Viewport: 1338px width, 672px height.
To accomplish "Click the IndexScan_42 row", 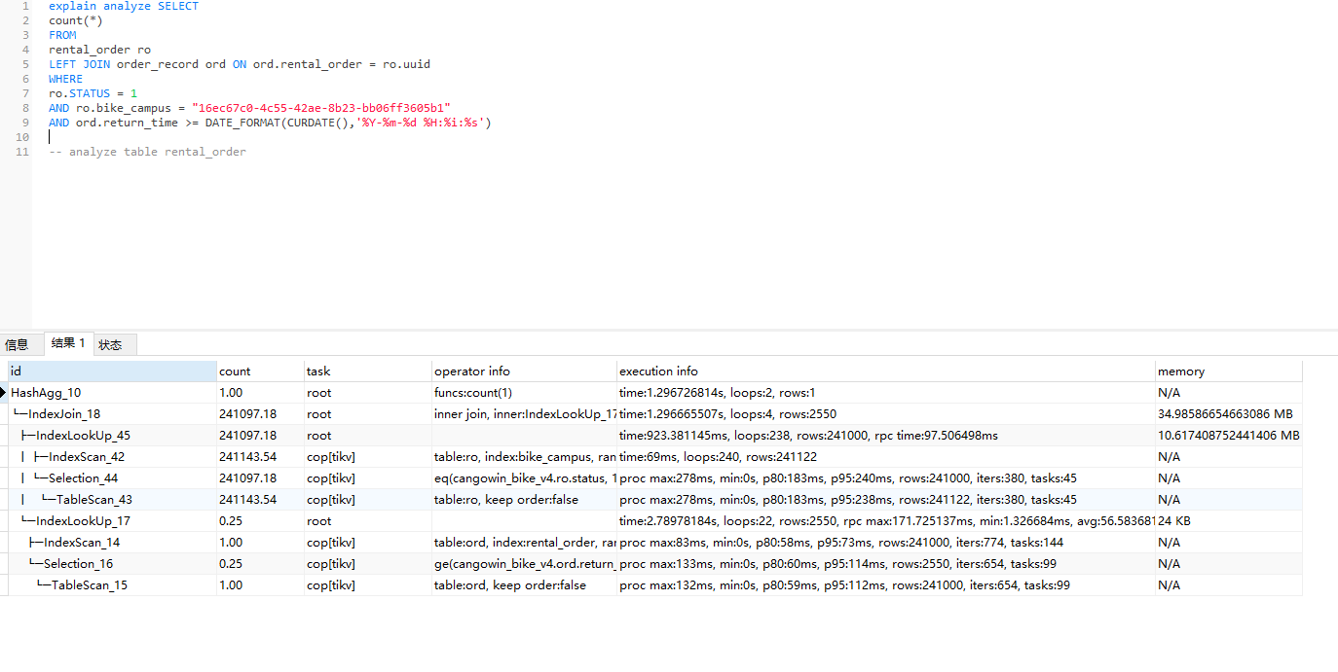I will coord(87,457).
